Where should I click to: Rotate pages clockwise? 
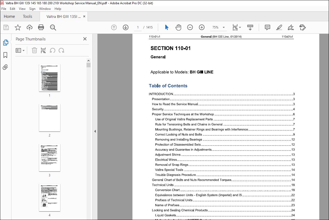[x=61, y=50]
